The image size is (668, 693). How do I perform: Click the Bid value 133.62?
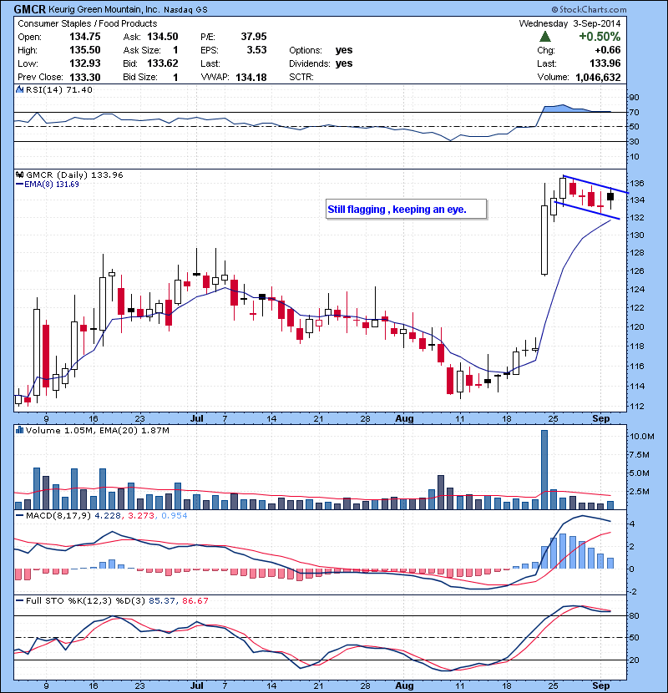pyautogui.click(x=163, y=63)
